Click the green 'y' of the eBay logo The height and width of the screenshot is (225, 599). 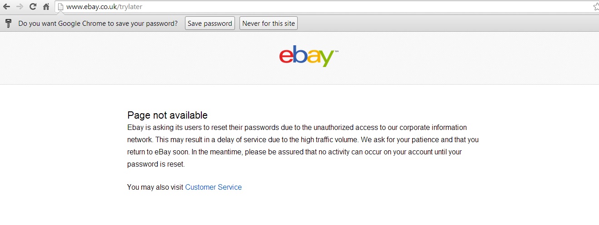[327, 58]
